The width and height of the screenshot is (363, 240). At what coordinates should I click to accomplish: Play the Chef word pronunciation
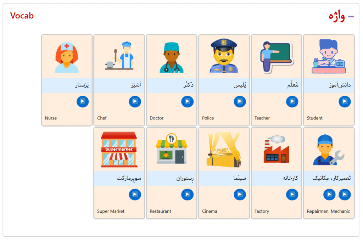(135, 102)
